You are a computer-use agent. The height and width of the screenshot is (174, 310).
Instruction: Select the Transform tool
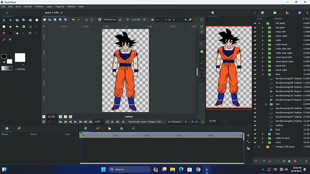click(11, 20)
